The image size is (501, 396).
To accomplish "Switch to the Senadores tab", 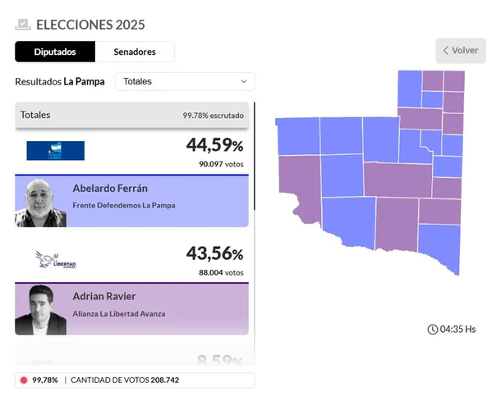I will click(x=135, y=52).
